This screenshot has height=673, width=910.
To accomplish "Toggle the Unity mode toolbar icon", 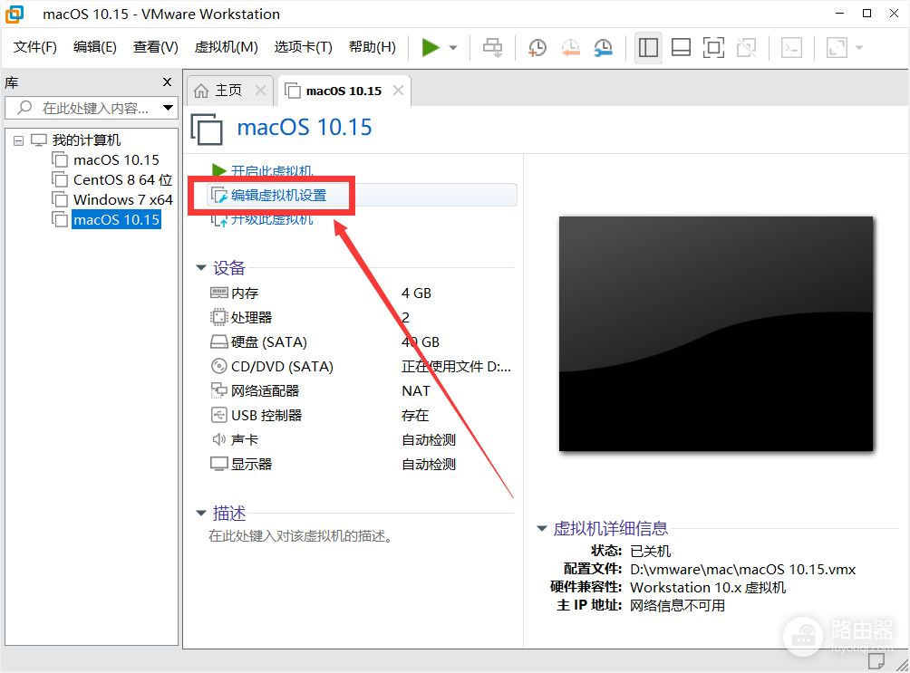I will [x=746, y=48].
